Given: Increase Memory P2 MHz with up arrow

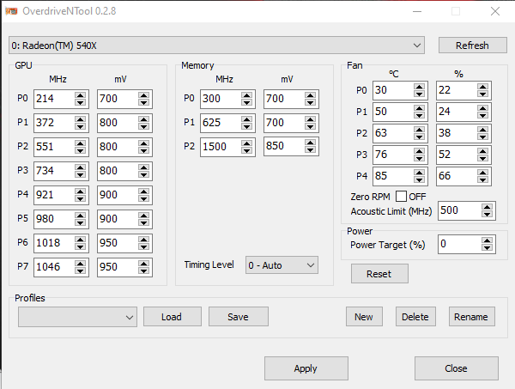Looking at the screenshot, I should (x=246, y=143).
